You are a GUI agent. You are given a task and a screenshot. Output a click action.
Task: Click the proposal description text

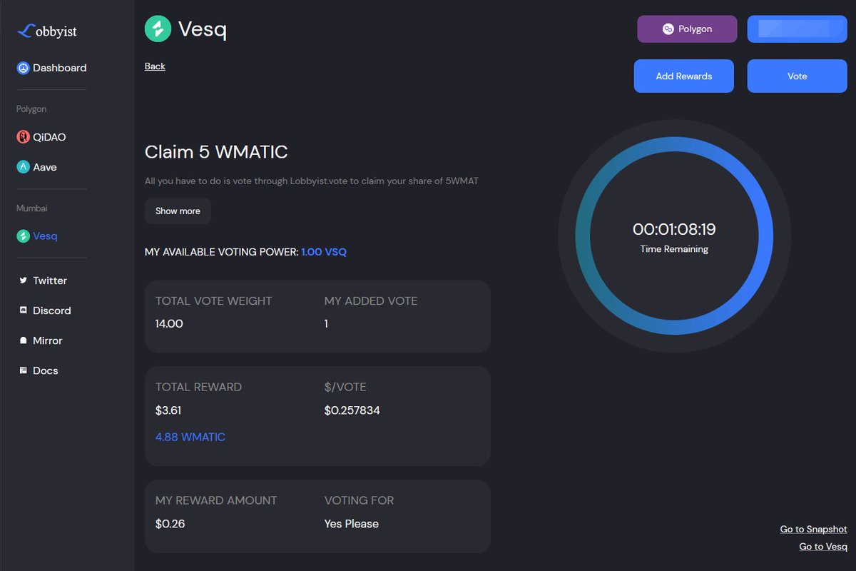pos(311,181)
